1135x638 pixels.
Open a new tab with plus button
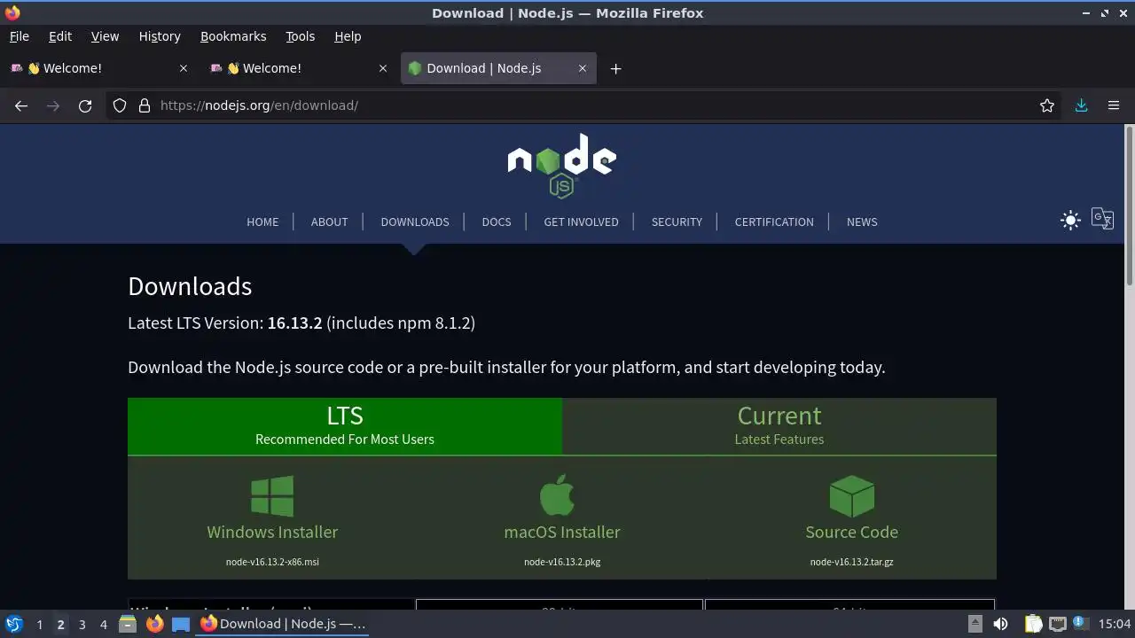click(615, 68)
